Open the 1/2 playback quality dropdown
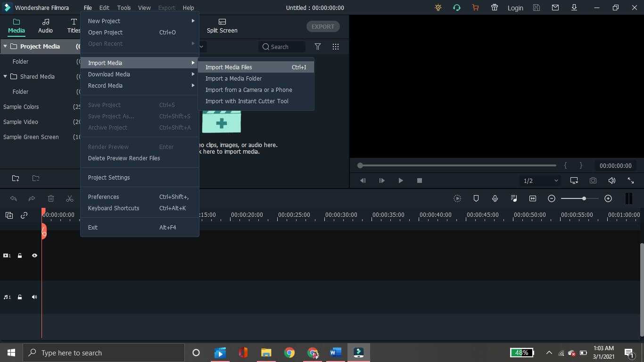This screenshot has width=644, height=362. [x=540, y=181]
